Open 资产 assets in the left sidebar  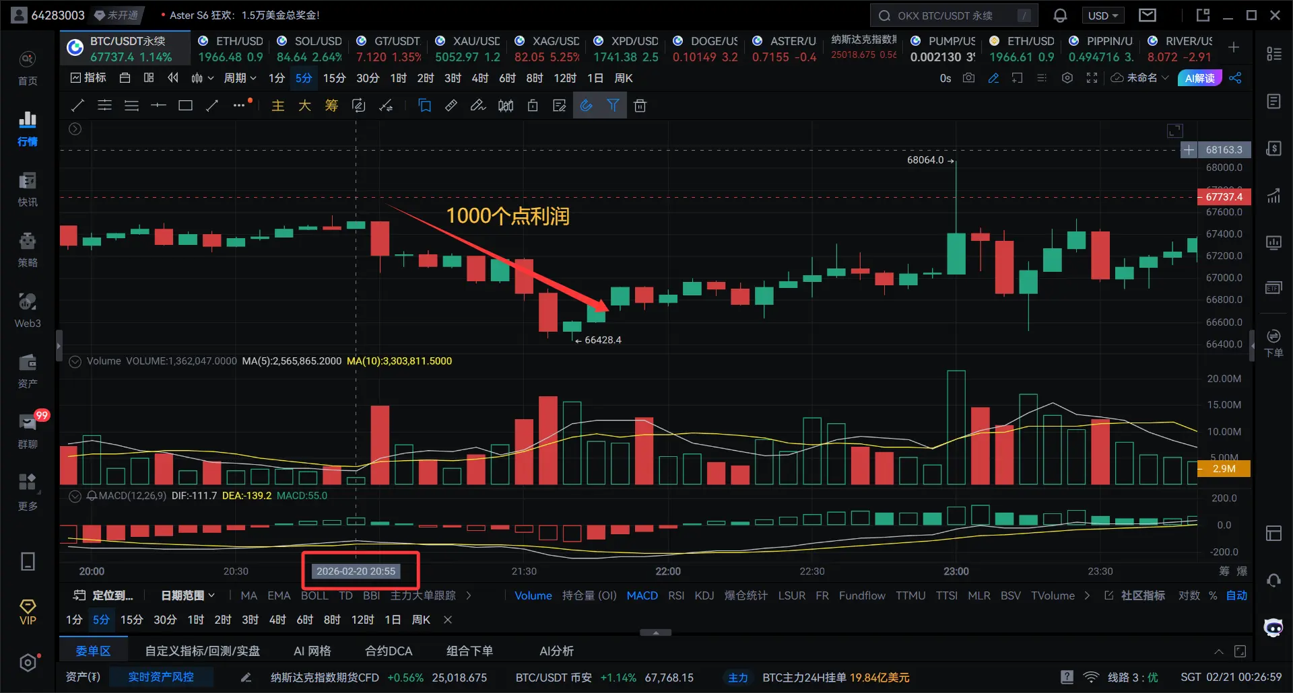(28, 371)
